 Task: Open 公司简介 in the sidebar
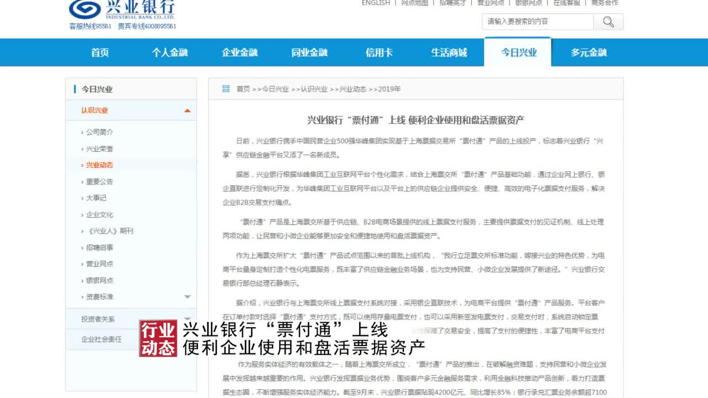tap(100, 132)
